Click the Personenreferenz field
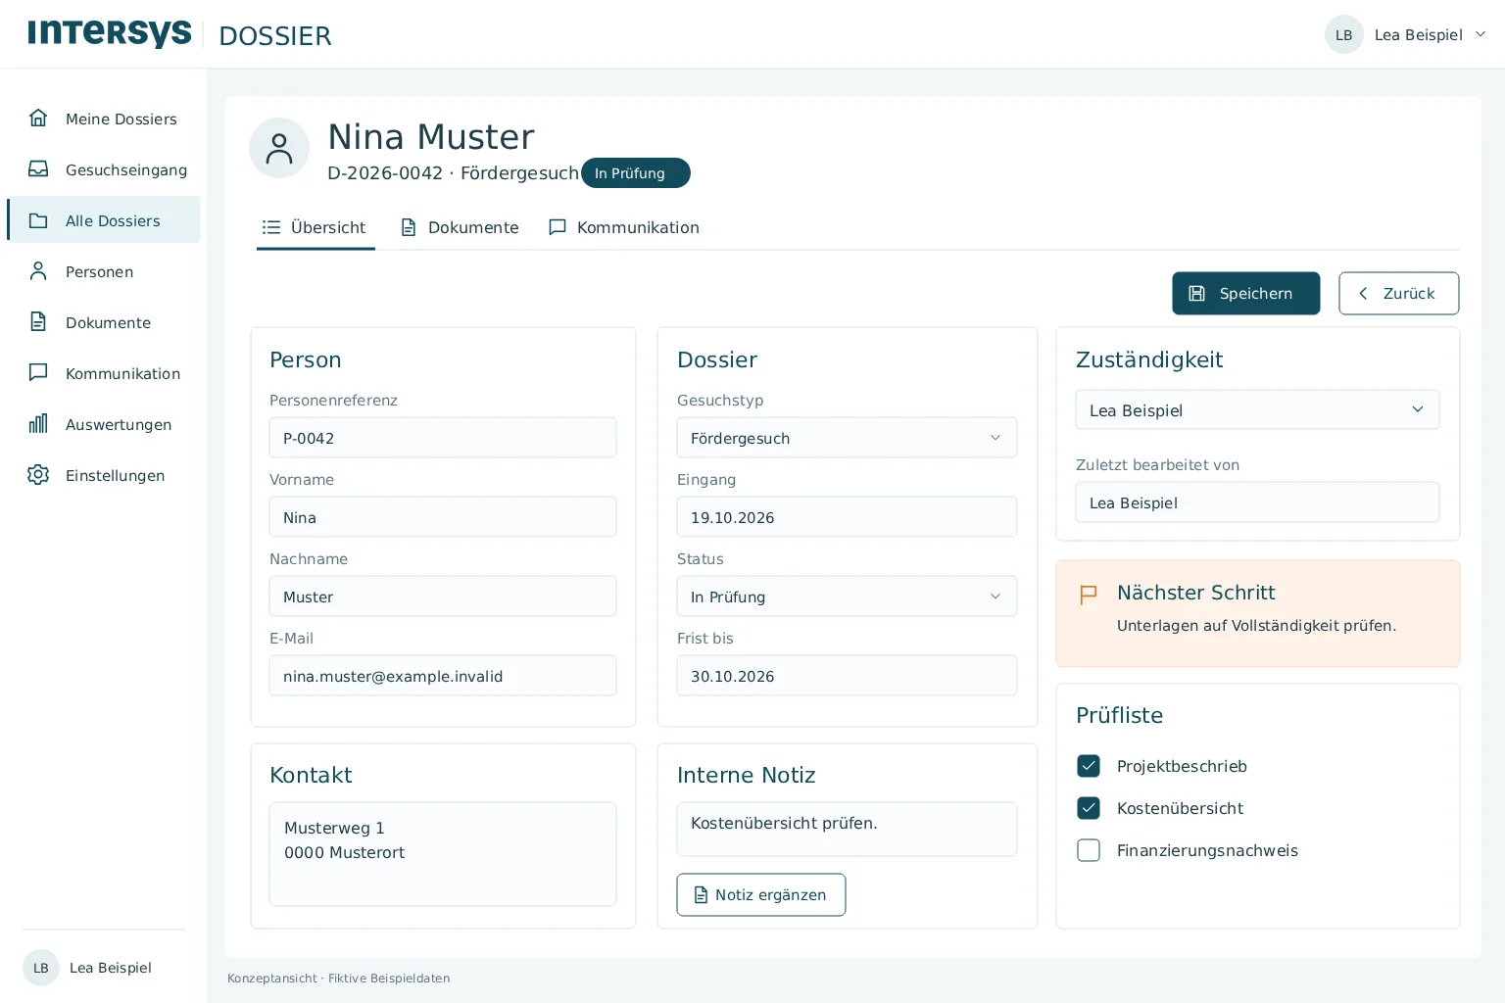The height and width of the screenshot is (1003, 1505). (443, 438)
